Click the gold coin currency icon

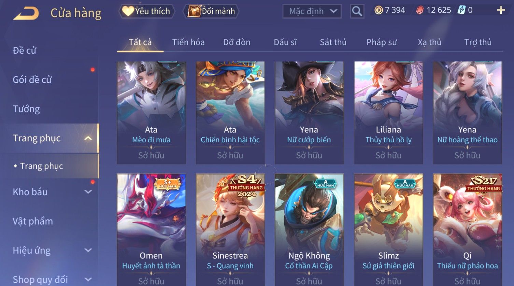coord(379,10)
